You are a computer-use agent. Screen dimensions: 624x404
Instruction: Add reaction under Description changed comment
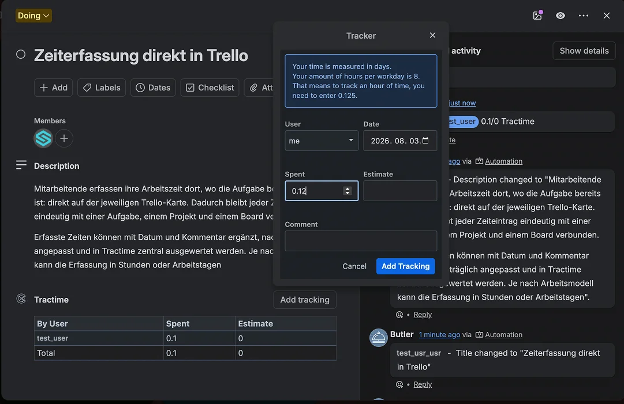pyautogui.click(x=399, y=315)
